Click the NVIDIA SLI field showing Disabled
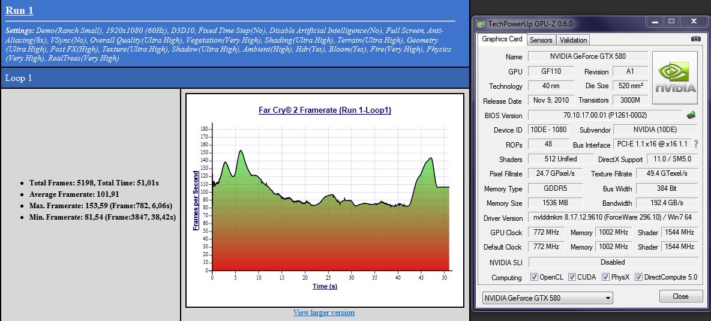 click(613, 262)
